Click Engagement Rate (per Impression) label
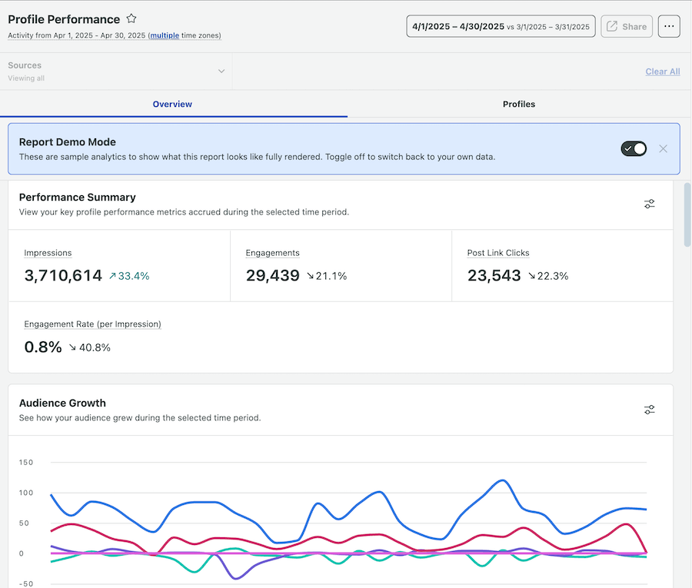This screenshot has width=692, height=588. 92,324
